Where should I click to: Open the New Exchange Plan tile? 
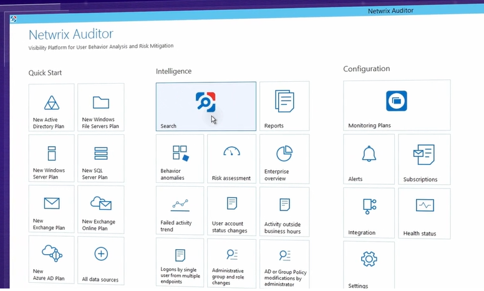(x=52, y=209)
